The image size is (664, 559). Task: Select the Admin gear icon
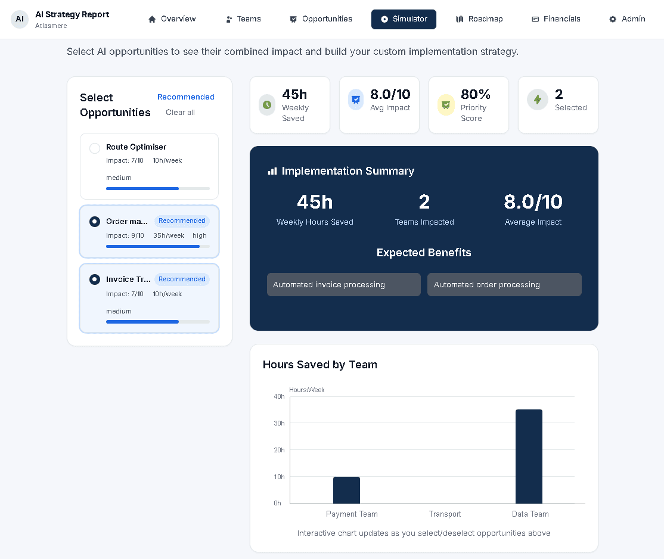tap(612, 18)
